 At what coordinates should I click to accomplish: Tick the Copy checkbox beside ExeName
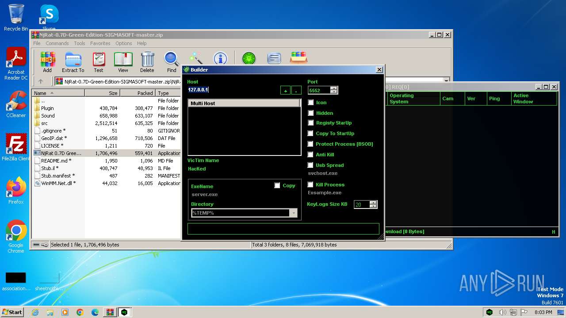(x=277, y=185)
